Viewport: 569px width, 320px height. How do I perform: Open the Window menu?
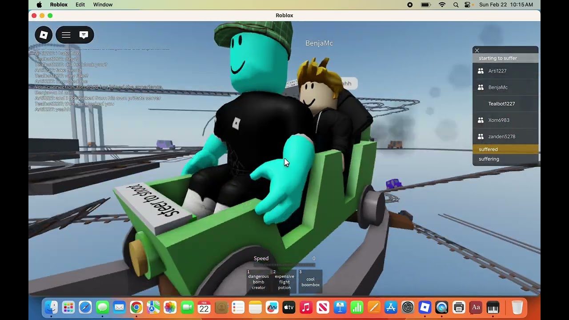[x=103, y=4]
